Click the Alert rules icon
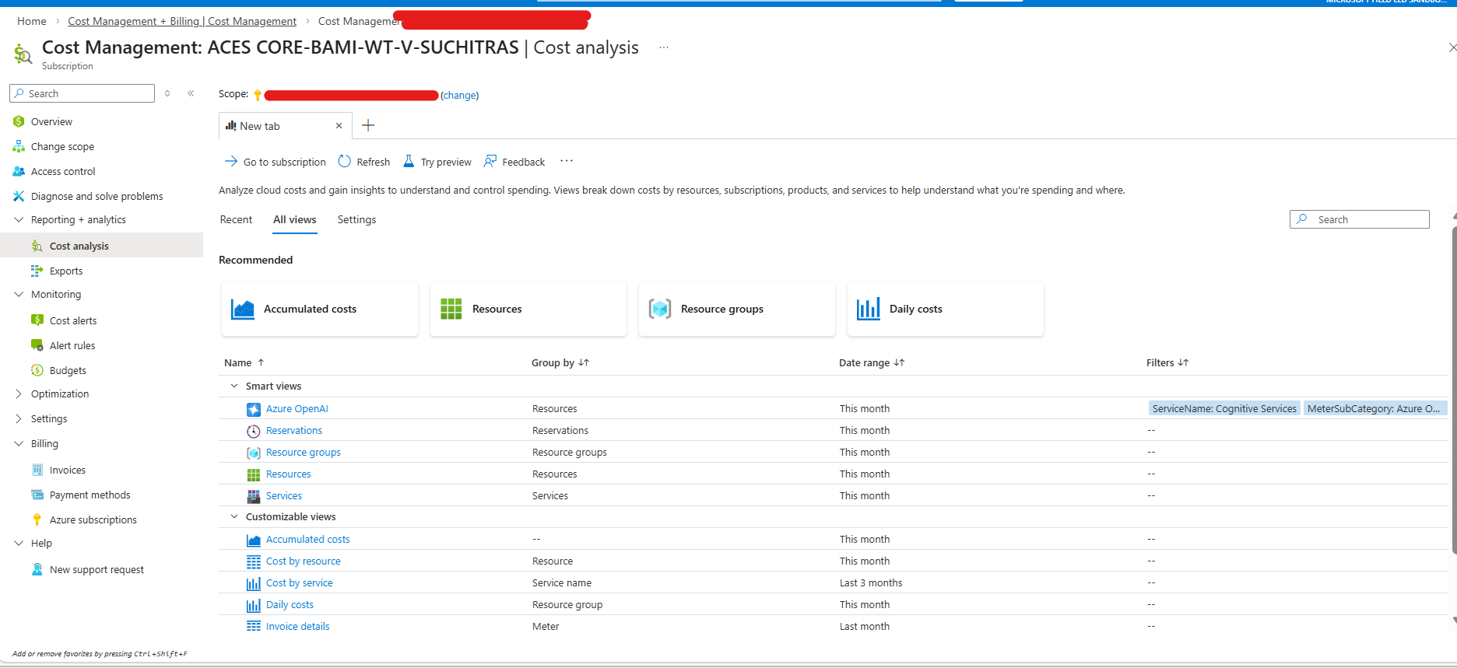This screenshot has width=1457, height=668. [37, 345]
